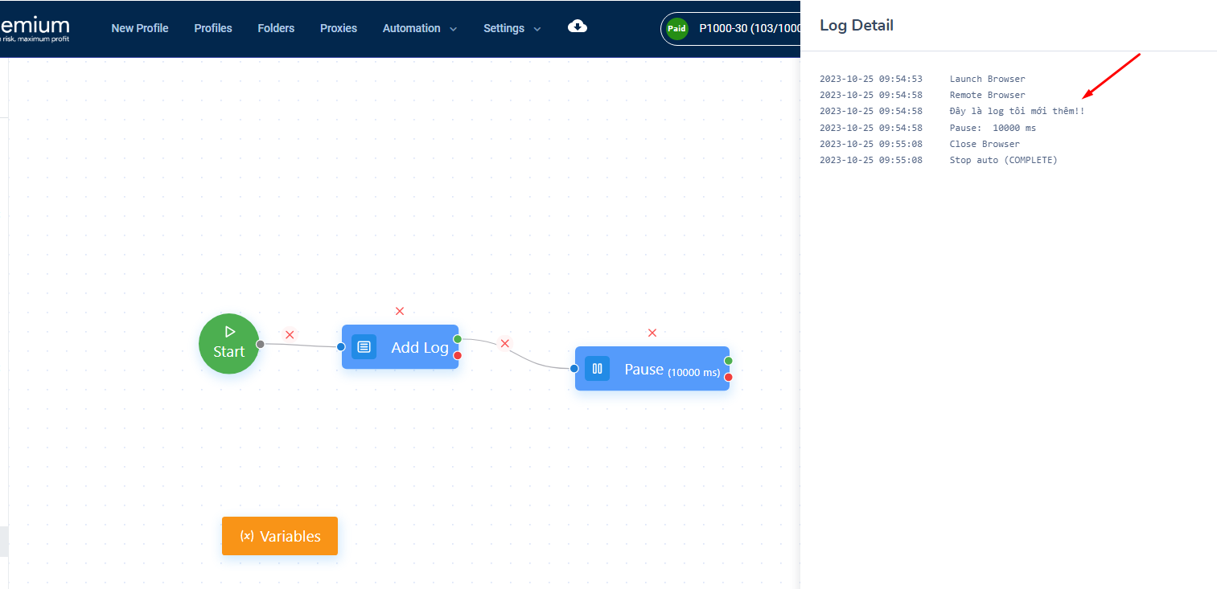1217x589 pixels.
Task: Click the Add Log node list icon
Action: pos(364,347)
